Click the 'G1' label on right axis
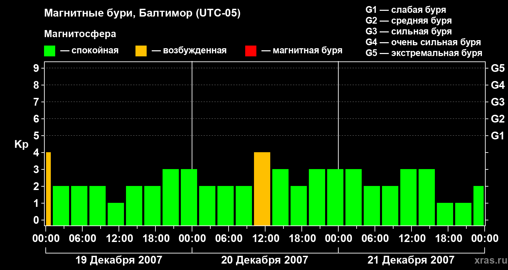The width and height of the screenshot is (508, 270). pos(498,136)
